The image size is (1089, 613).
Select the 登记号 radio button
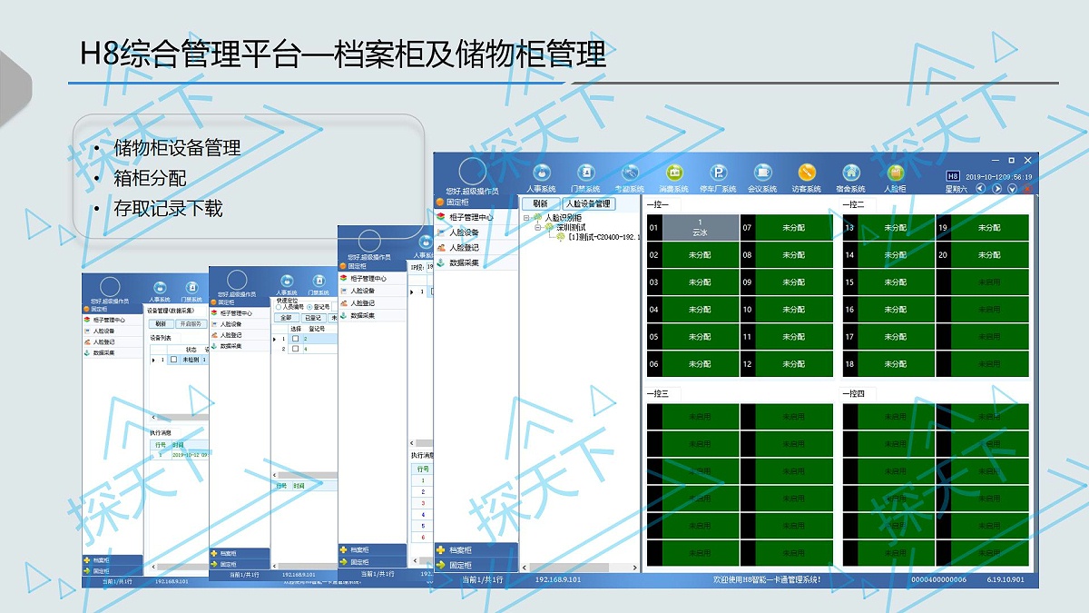(x=309, y=307)
